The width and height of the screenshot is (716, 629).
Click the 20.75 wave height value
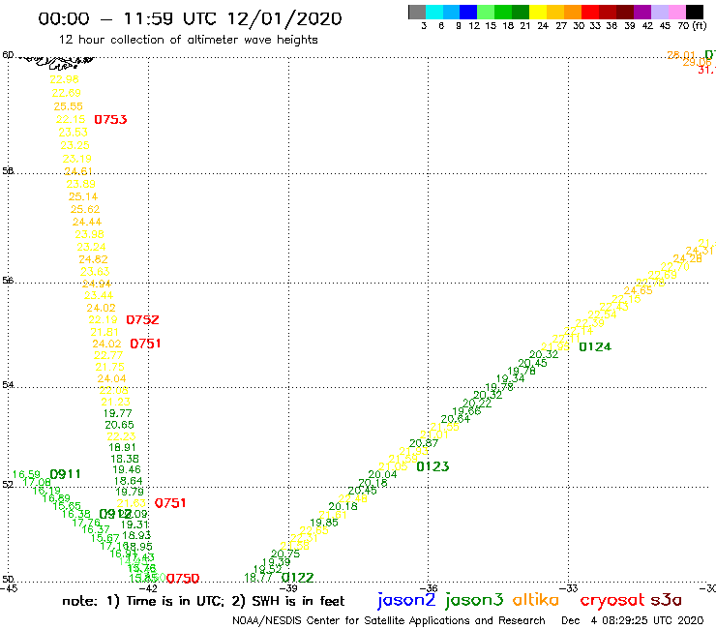tap(285, 554)
